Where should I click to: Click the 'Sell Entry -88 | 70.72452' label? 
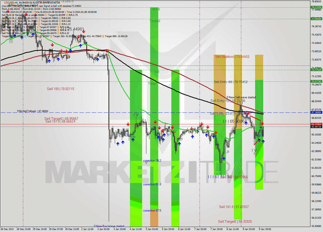tap(231, 82)
